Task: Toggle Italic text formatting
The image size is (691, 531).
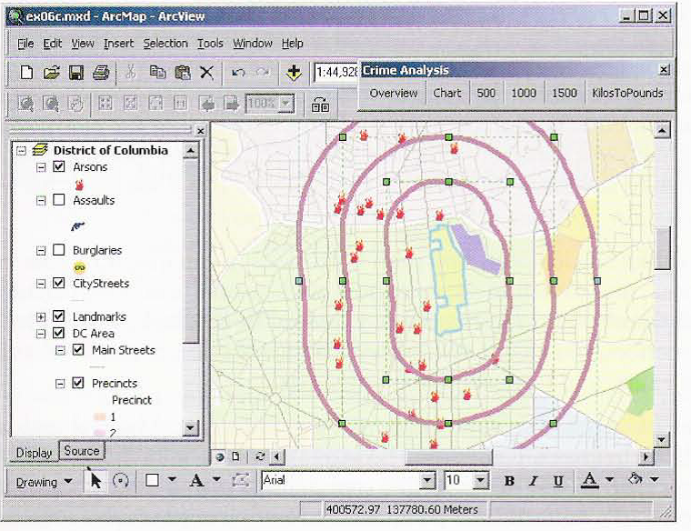Action: (x=534, y=481)
